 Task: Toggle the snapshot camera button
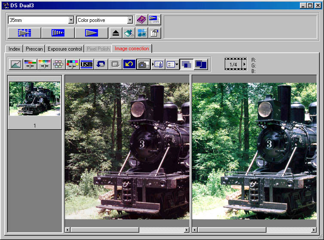(x=143, y=64)
